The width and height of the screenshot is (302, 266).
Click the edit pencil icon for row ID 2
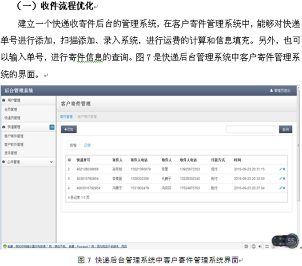click(281, 169)
